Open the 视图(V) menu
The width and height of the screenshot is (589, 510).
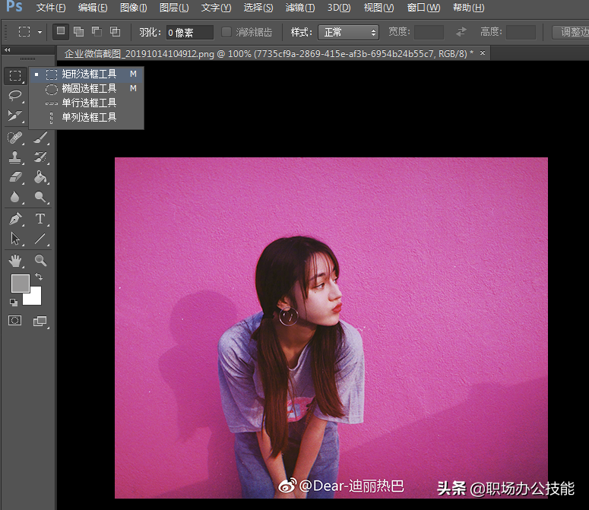click(x=378, y=8)
